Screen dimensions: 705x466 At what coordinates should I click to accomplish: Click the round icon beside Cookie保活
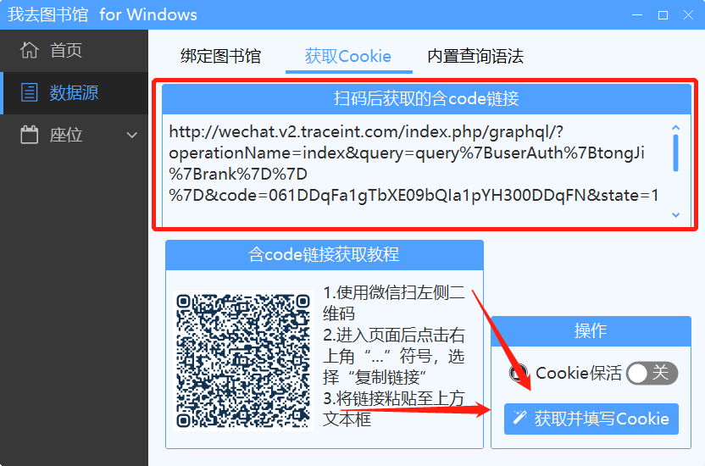tap(519, 373)
